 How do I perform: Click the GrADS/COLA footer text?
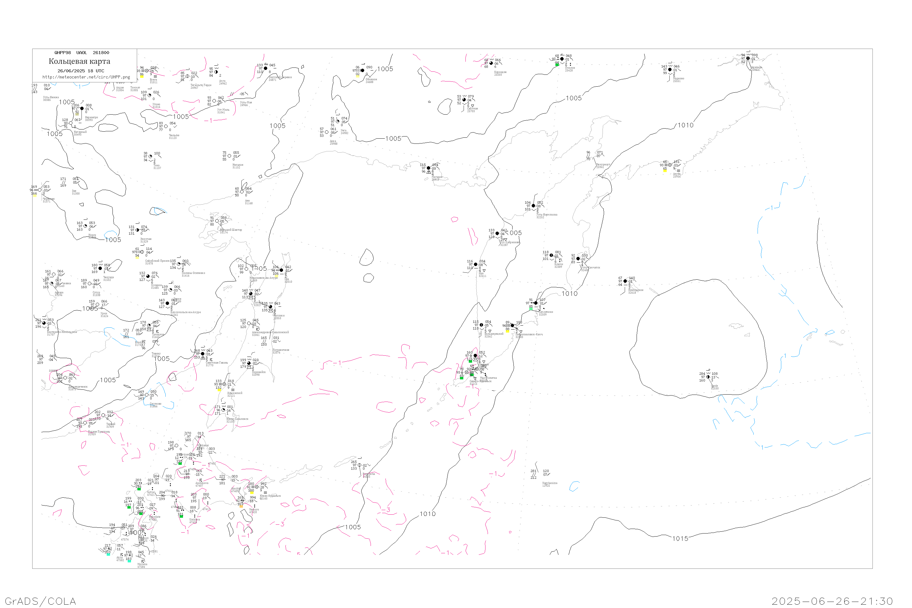pyautogui.click(x=40, y=601)
